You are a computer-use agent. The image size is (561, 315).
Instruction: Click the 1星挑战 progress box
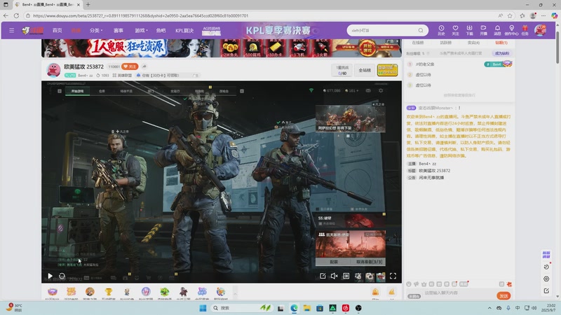342,70
